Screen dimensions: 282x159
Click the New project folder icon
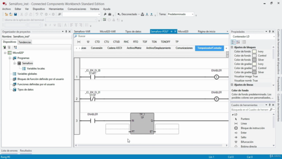pyautogui.click(x=6, y=14)
